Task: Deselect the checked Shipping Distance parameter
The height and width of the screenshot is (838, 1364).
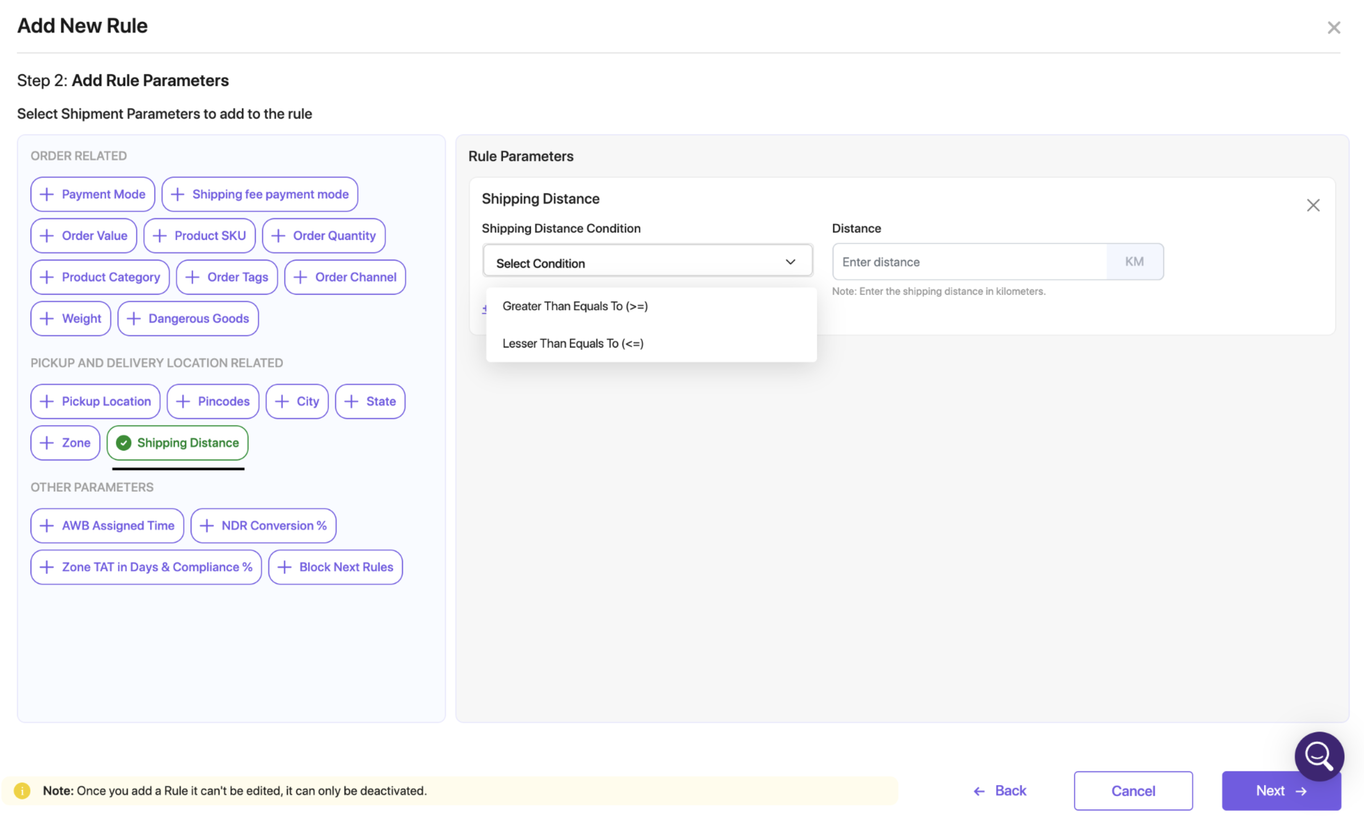Action: (x=178, y=443)
